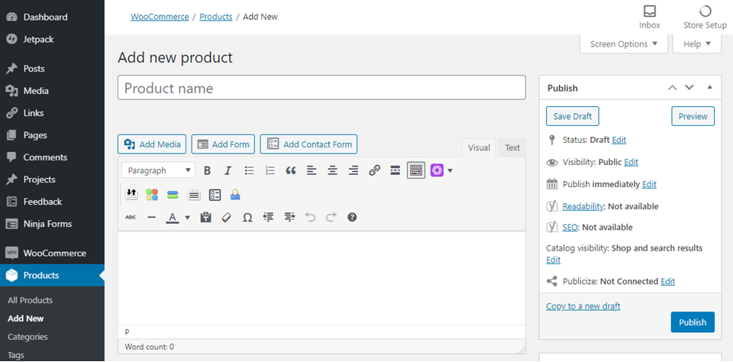
Task: Align text left
Action: [312, 171]
